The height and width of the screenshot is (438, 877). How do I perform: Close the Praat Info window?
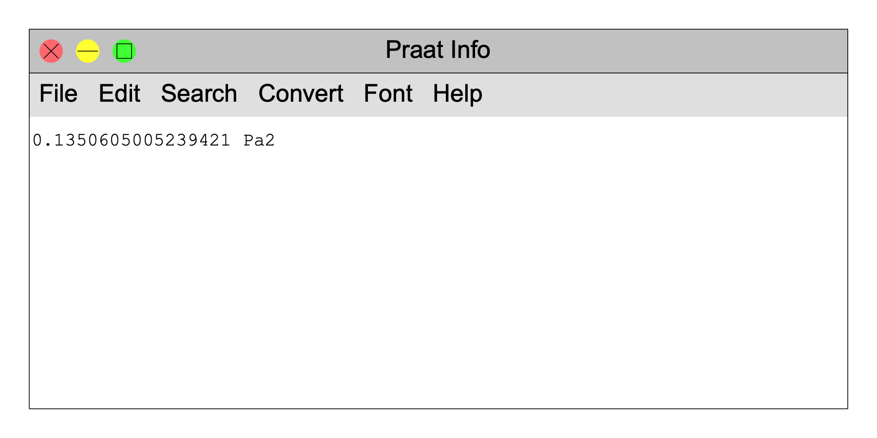pos(51,51)
